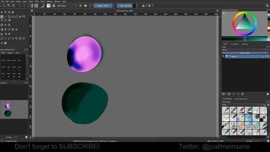This screenshot has width=270, height=152.
Task: Select the Move tool
Action: (5, 25)
